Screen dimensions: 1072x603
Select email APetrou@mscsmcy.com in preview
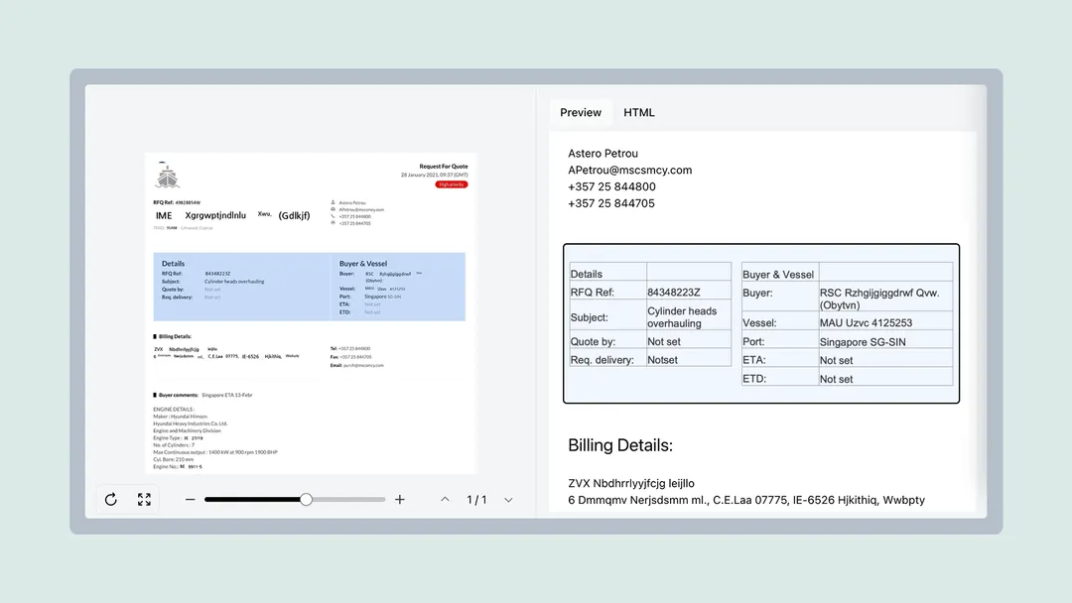(629, 170)
